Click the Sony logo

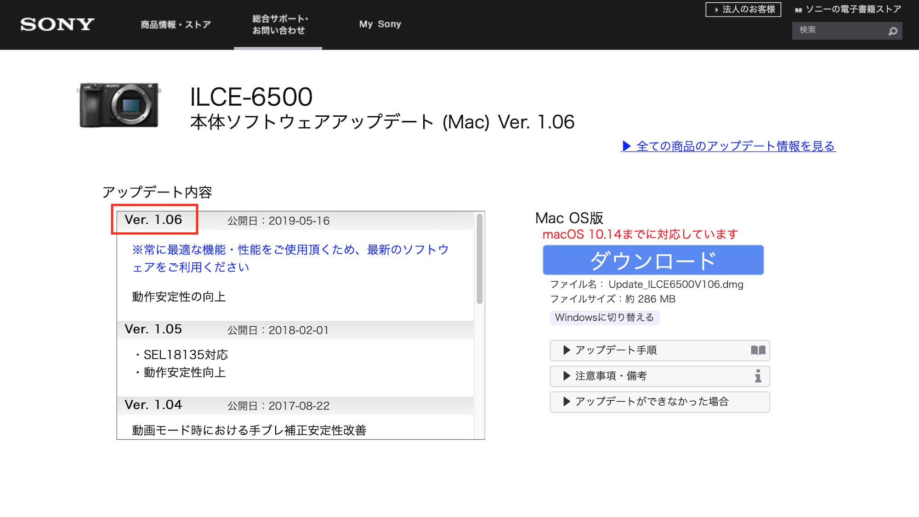coord(57,24)
